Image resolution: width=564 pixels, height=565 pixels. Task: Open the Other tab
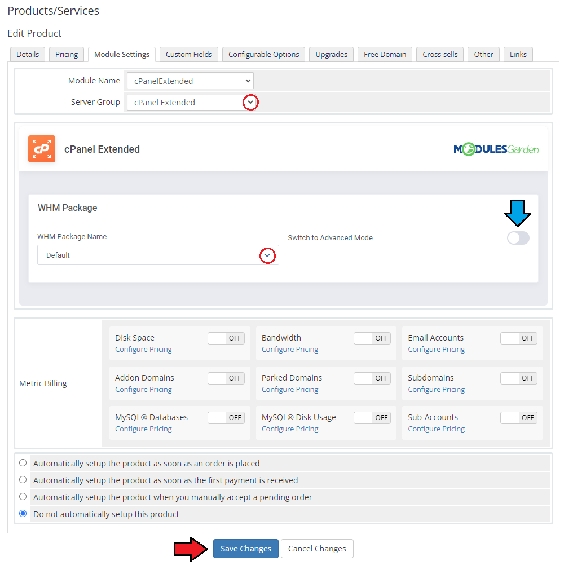[x=484, y=54]
